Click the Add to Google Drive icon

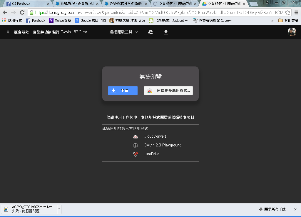150,32
